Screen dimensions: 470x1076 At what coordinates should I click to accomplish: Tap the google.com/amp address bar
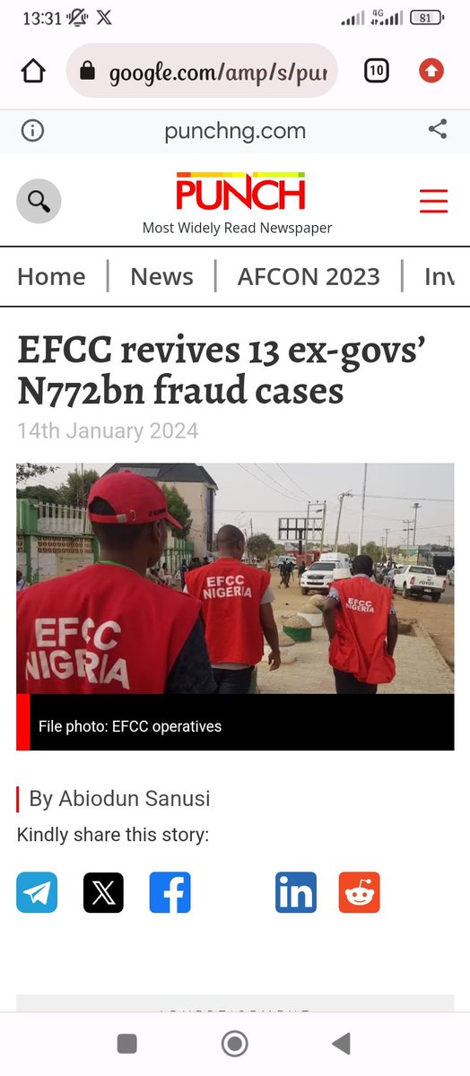(202, 71)
